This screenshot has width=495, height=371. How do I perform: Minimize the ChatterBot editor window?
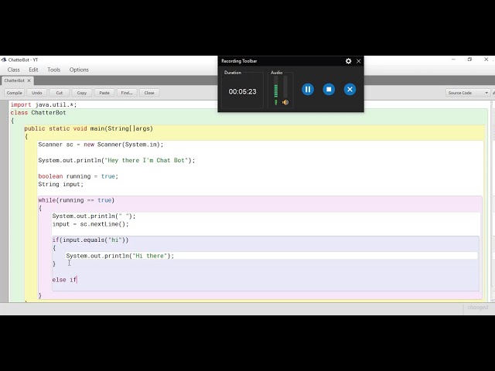coord(453,60)
